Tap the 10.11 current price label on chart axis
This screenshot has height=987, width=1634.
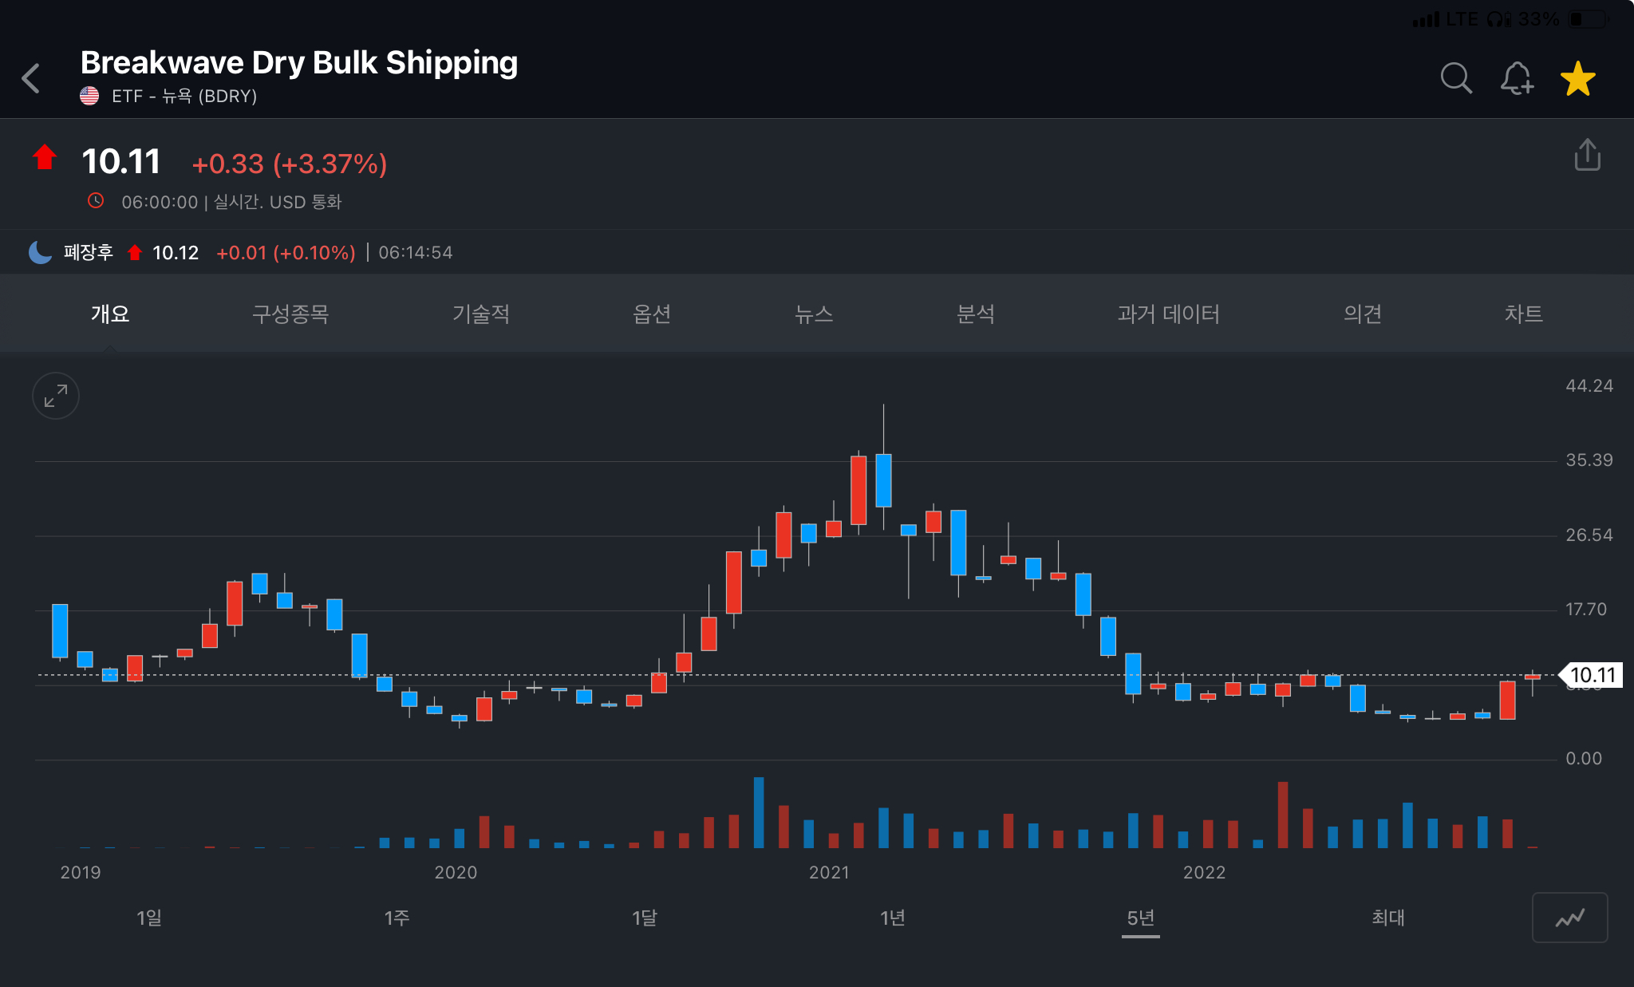point(1592,675)
